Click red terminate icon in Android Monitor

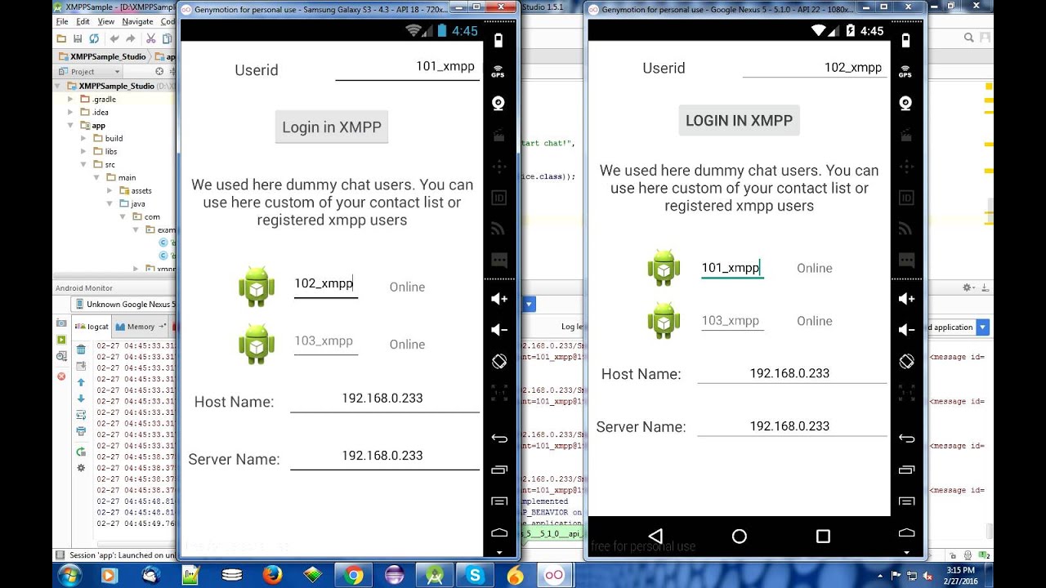[x=61, y=376]
